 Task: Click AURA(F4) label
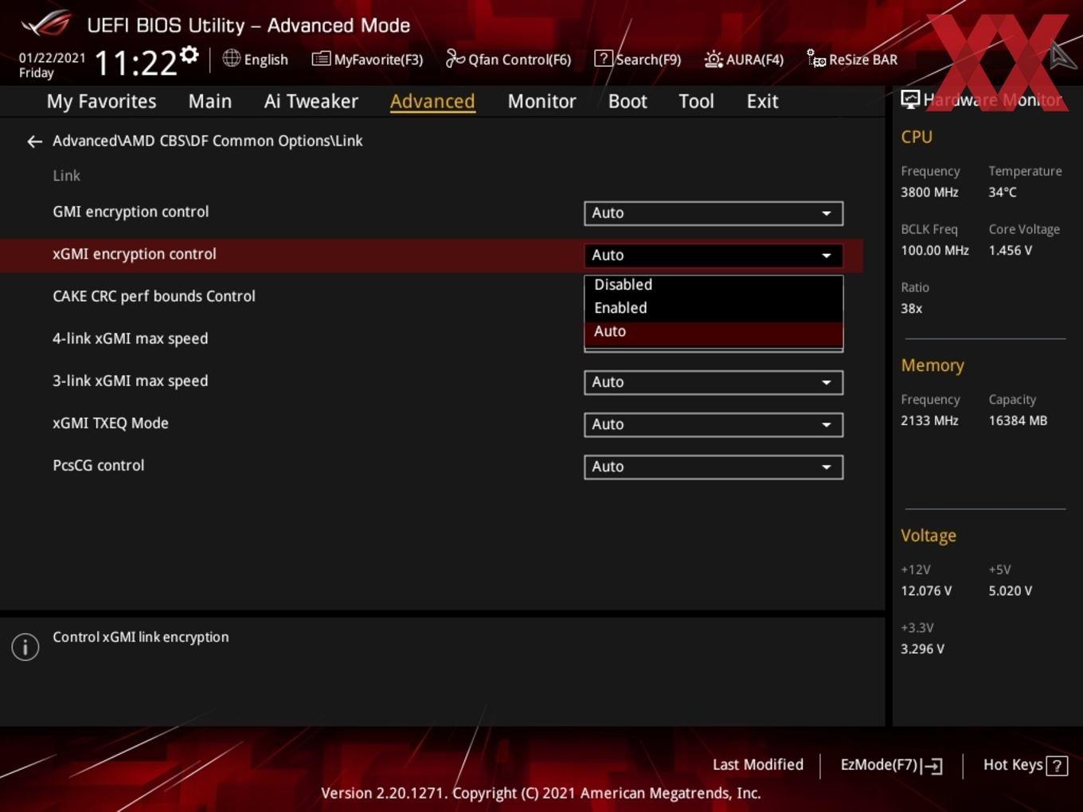pyautogui.click(x=755, y=60)
